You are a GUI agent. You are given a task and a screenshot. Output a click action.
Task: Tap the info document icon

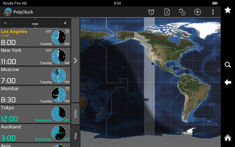coord(167,12)
